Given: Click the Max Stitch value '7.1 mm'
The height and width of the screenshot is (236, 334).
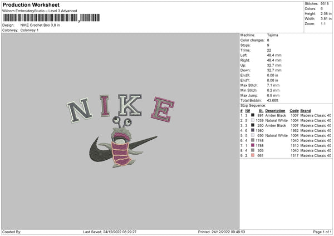Looking at the screenshot, I should tap(273, 85).
